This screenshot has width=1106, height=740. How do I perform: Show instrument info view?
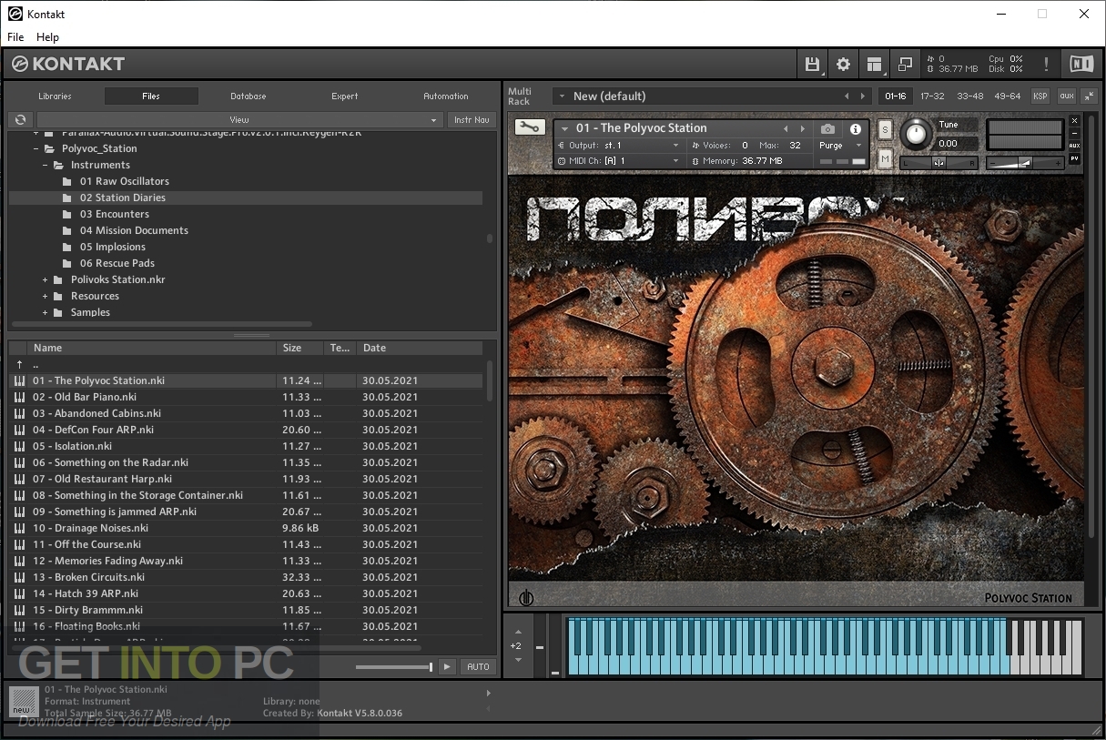pyautogui.click(x=855, y=129)
